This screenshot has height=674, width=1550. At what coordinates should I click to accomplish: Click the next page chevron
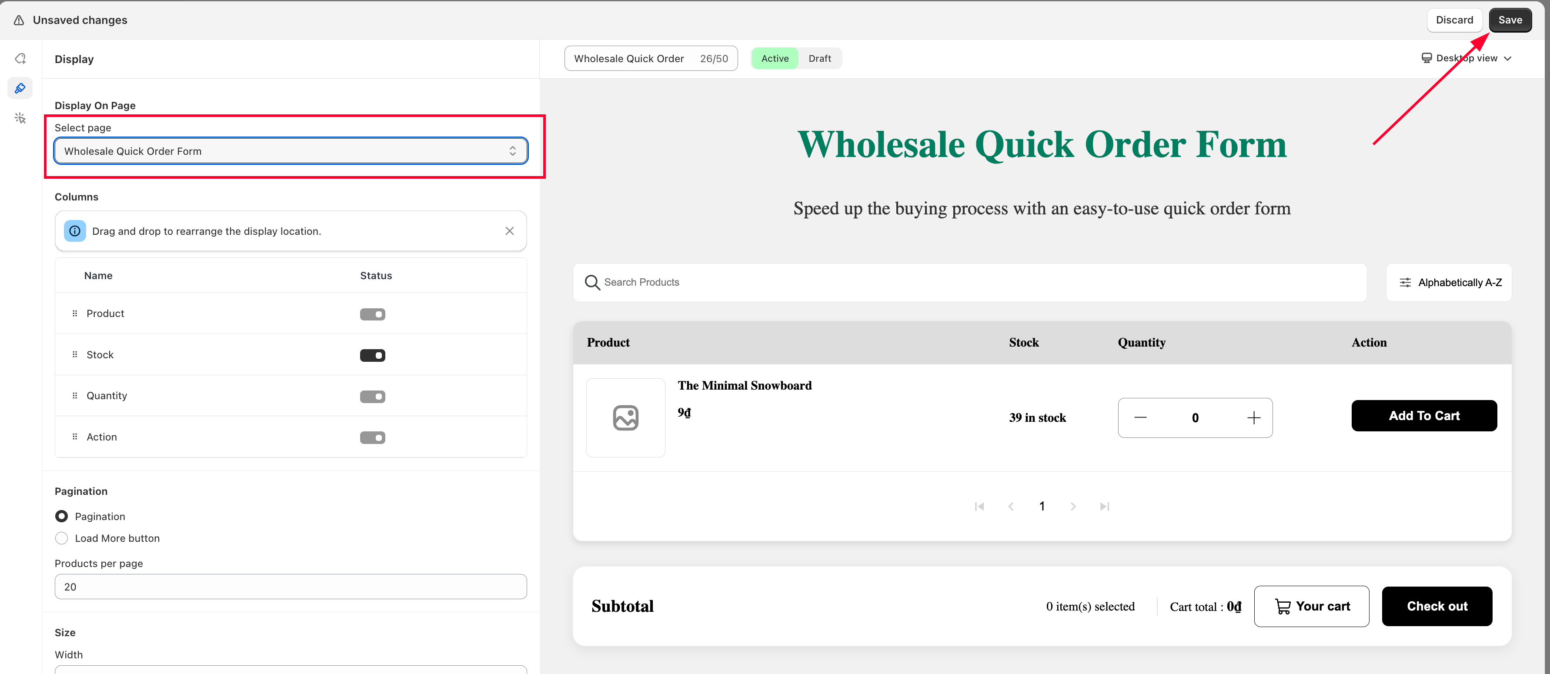coord(1073,507)
